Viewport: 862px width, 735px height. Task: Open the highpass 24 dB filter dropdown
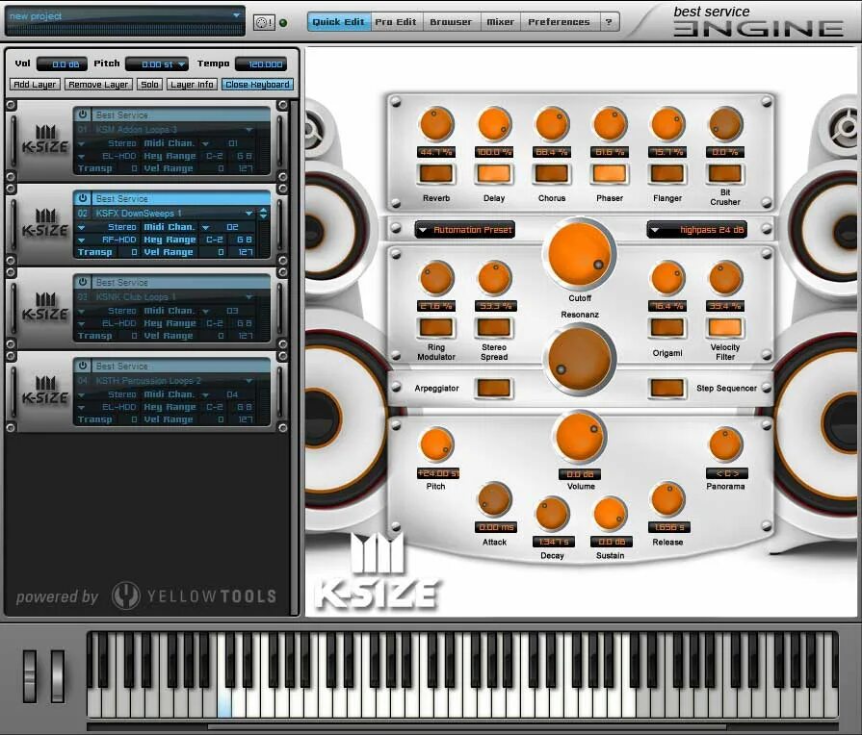tap(697, 230)
